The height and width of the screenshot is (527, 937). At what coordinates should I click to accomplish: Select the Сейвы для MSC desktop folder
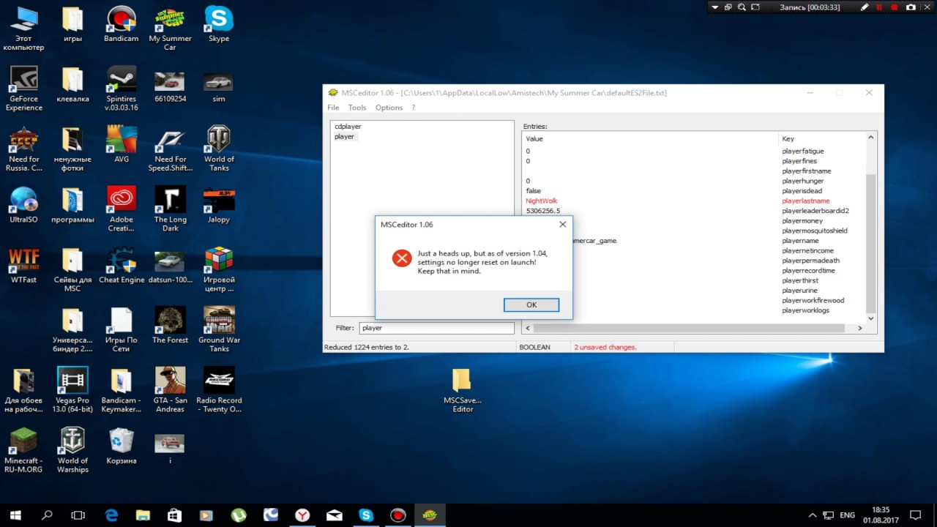click(72, 270)
